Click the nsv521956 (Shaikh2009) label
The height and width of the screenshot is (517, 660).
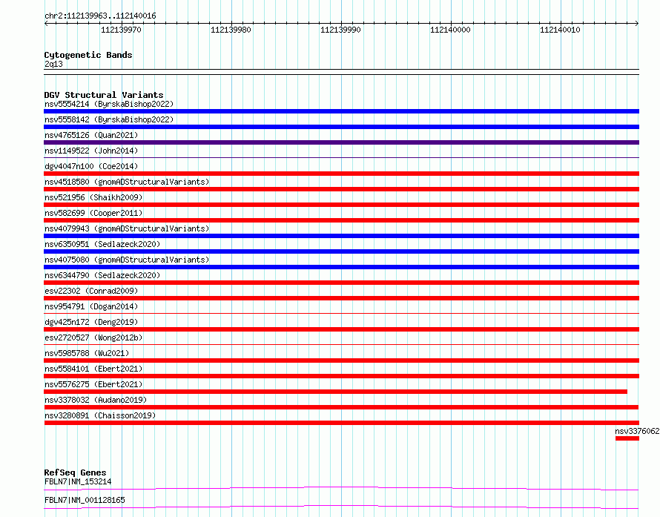tap(93, 197)
